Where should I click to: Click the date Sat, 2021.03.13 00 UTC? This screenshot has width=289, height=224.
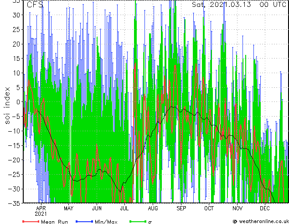[x=239, y=5]
